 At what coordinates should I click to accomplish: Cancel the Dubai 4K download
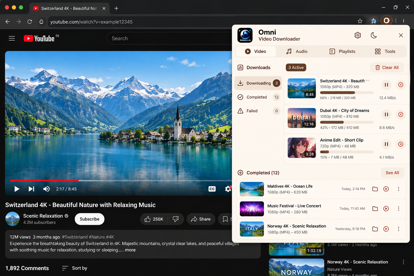(x=401, y=115)
